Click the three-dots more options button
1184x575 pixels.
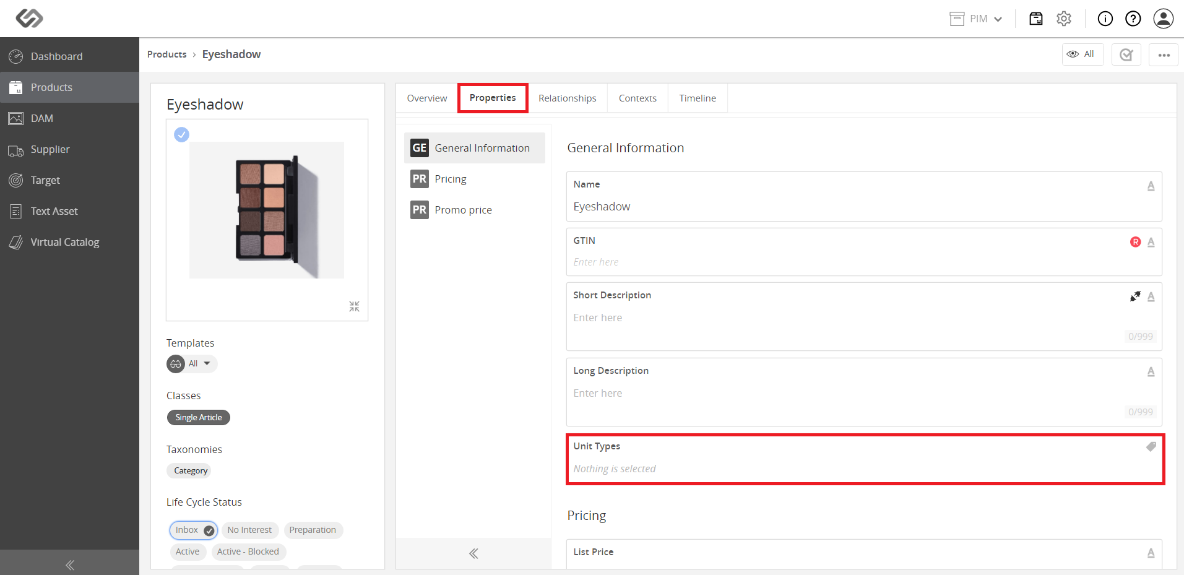(x=1164, y=55)
